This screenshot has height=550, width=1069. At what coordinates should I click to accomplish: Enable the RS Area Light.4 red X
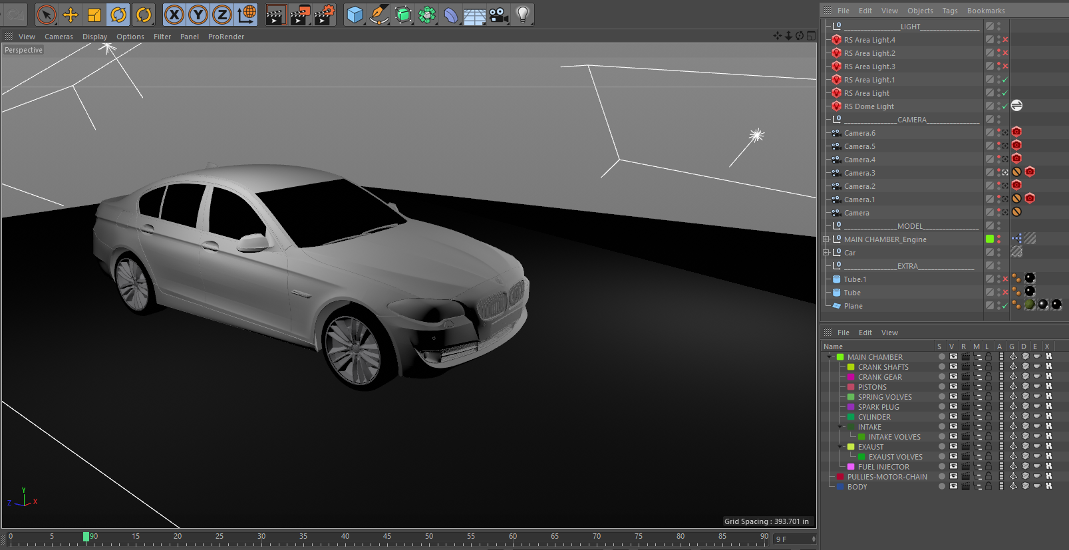point(1005,40)
